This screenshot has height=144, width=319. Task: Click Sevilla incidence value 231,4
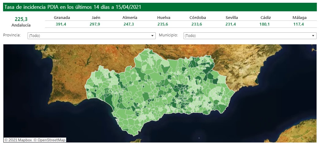point(231,24)
